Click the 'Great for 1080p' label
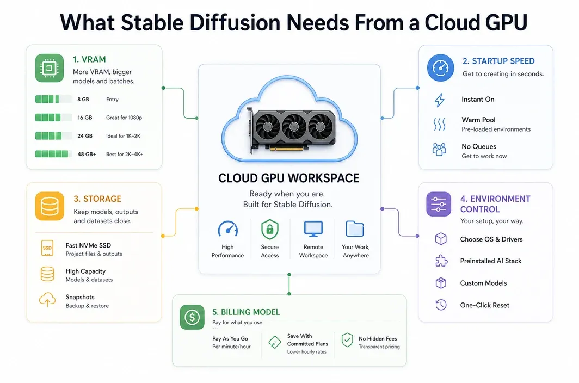The image size is (579, 383). 124,118
